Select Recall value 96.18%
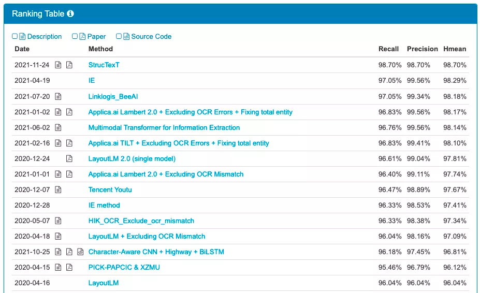Screen dimensions: 480x293 pyautogui.click(x=390, y=252)
